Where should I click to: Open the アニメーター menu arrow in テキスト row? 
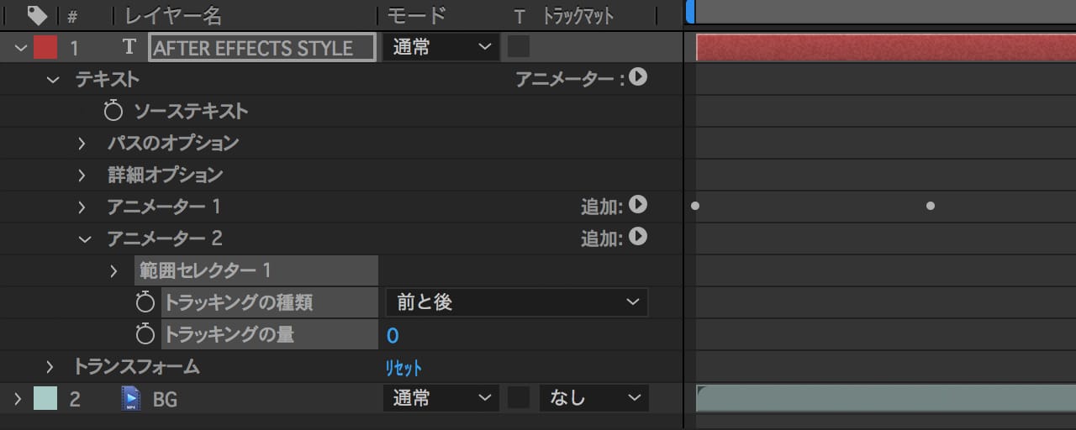638,78
